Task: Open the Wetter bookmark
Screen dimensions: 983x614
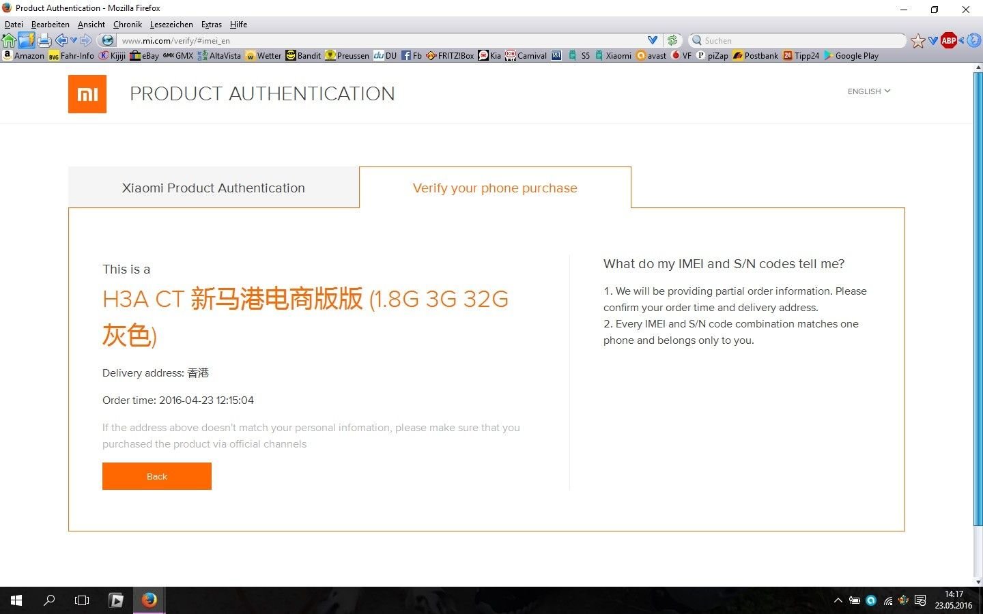Action: click(x=263, y=55)
